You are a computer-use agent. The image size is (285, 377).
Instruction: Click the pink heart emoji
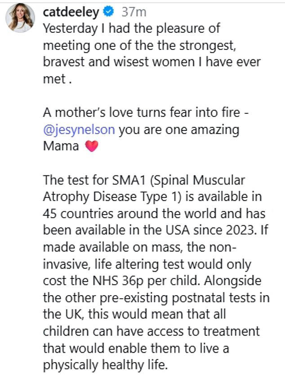click(x=91, y=147)
